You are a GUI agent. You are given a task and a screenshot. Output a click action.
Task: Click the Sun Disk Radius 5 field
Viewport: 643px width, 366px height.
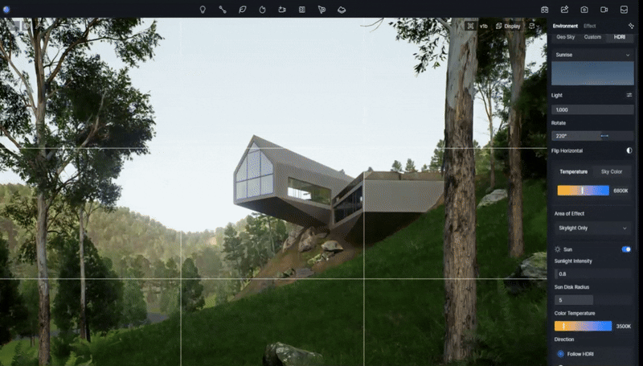click(x=593, y=300)
